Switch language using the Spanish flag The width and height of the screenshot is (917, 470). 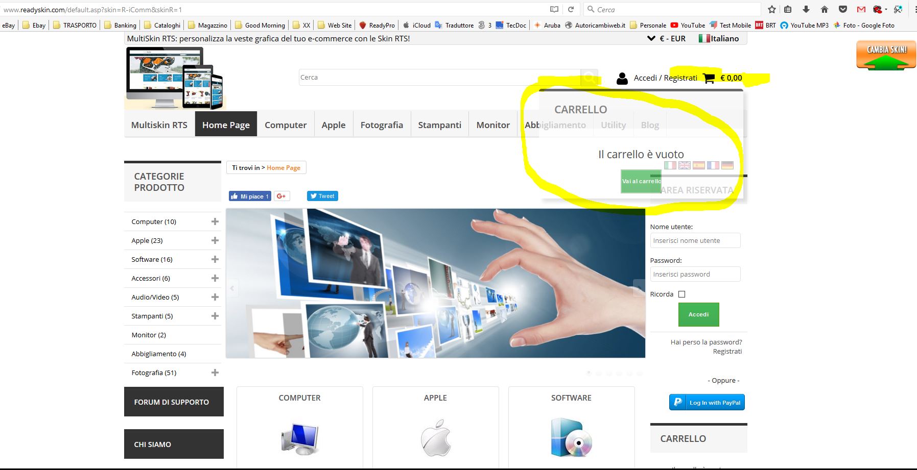click(699, 165)
